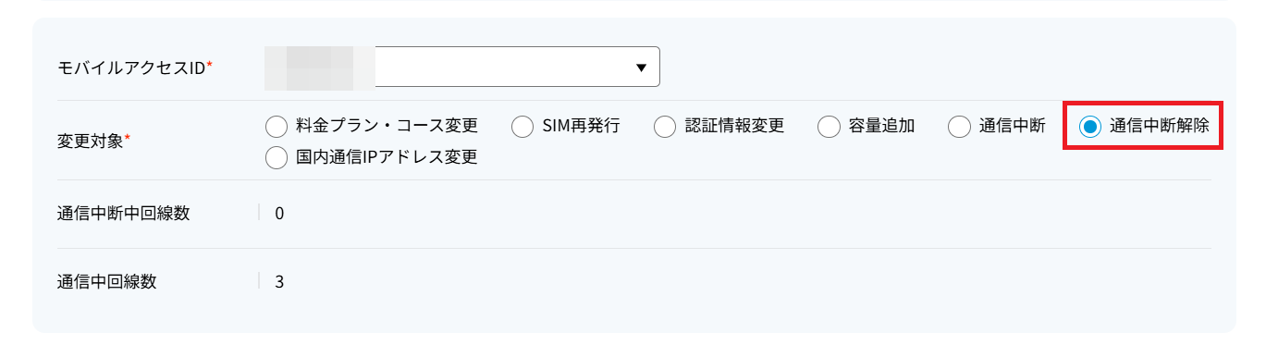Click the selected 通信中断解除 radio button
This screenshot has width=1266, height=345.
pos(1090,127)
